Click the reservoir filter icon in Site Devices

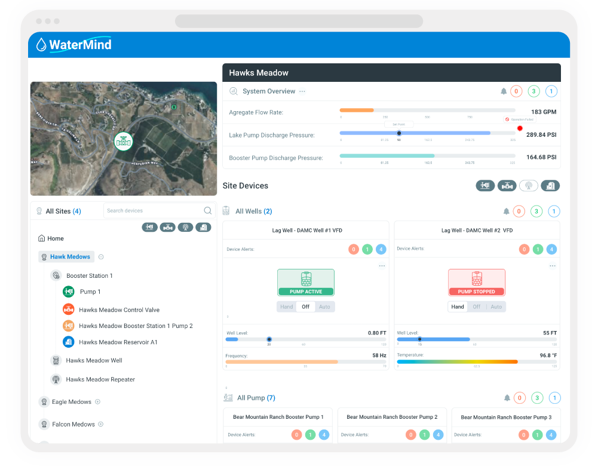coord(550,186)
